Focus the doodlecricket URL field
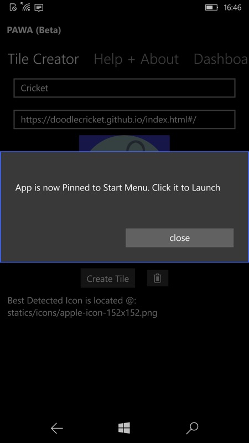This screenshot has width=249, height=443. (x=124, y=120)
